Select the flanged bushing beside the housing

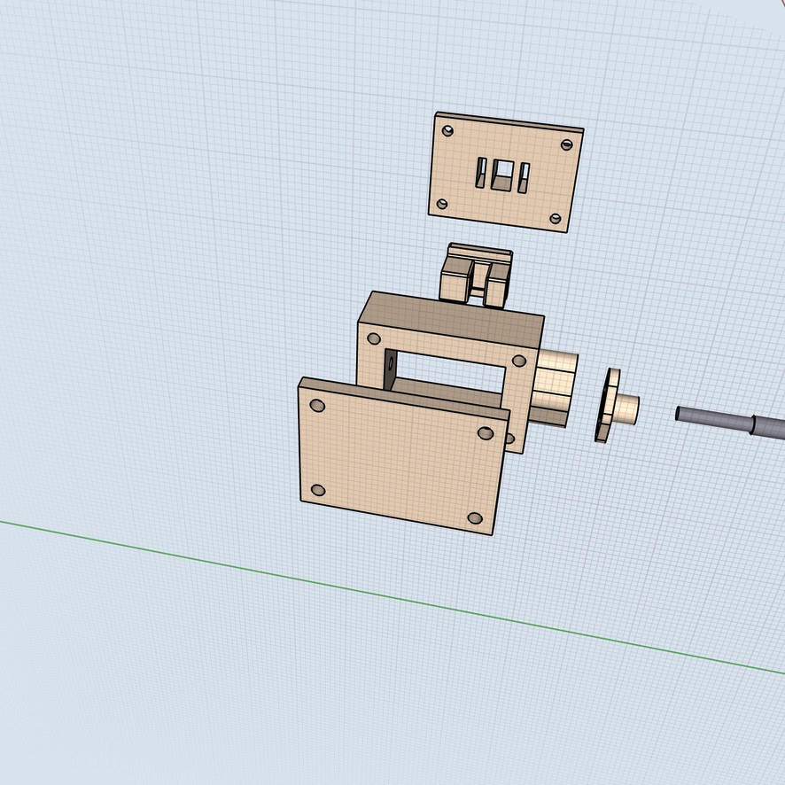[x=616, y=406]
